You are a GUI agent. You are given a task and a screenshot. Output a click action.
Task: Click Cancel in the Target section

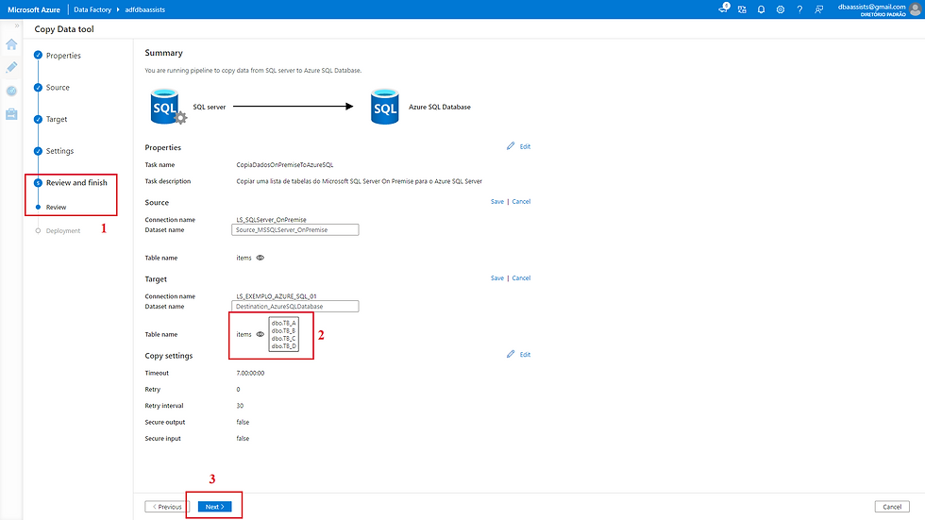(x=521, y=278)
